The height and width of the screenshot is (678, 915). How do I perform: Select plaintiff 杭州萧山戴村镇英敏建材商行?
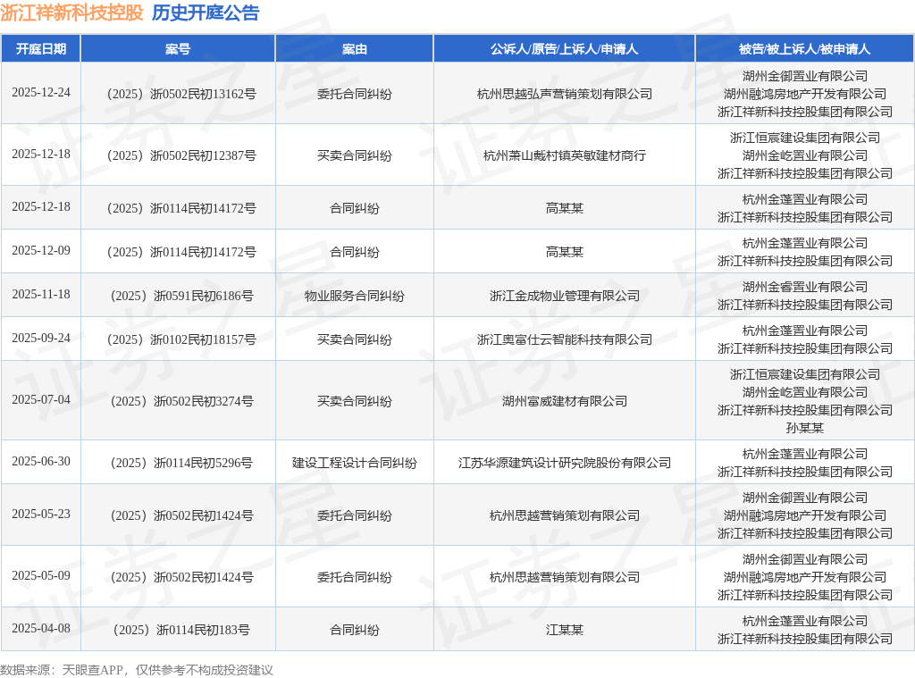(x=565, y=155)
